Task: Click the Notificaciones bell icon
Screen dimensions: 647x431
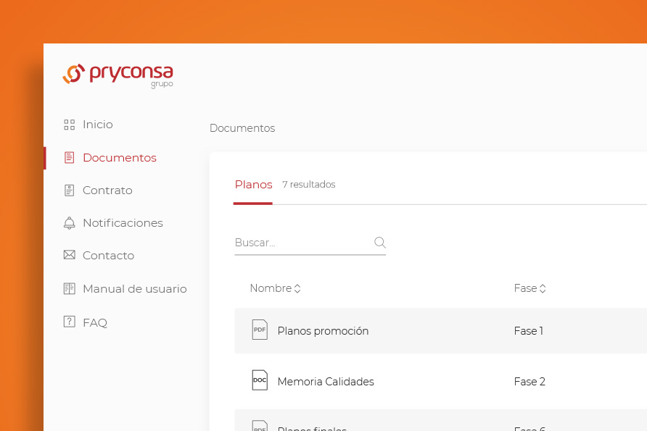Action: (70, 223)
